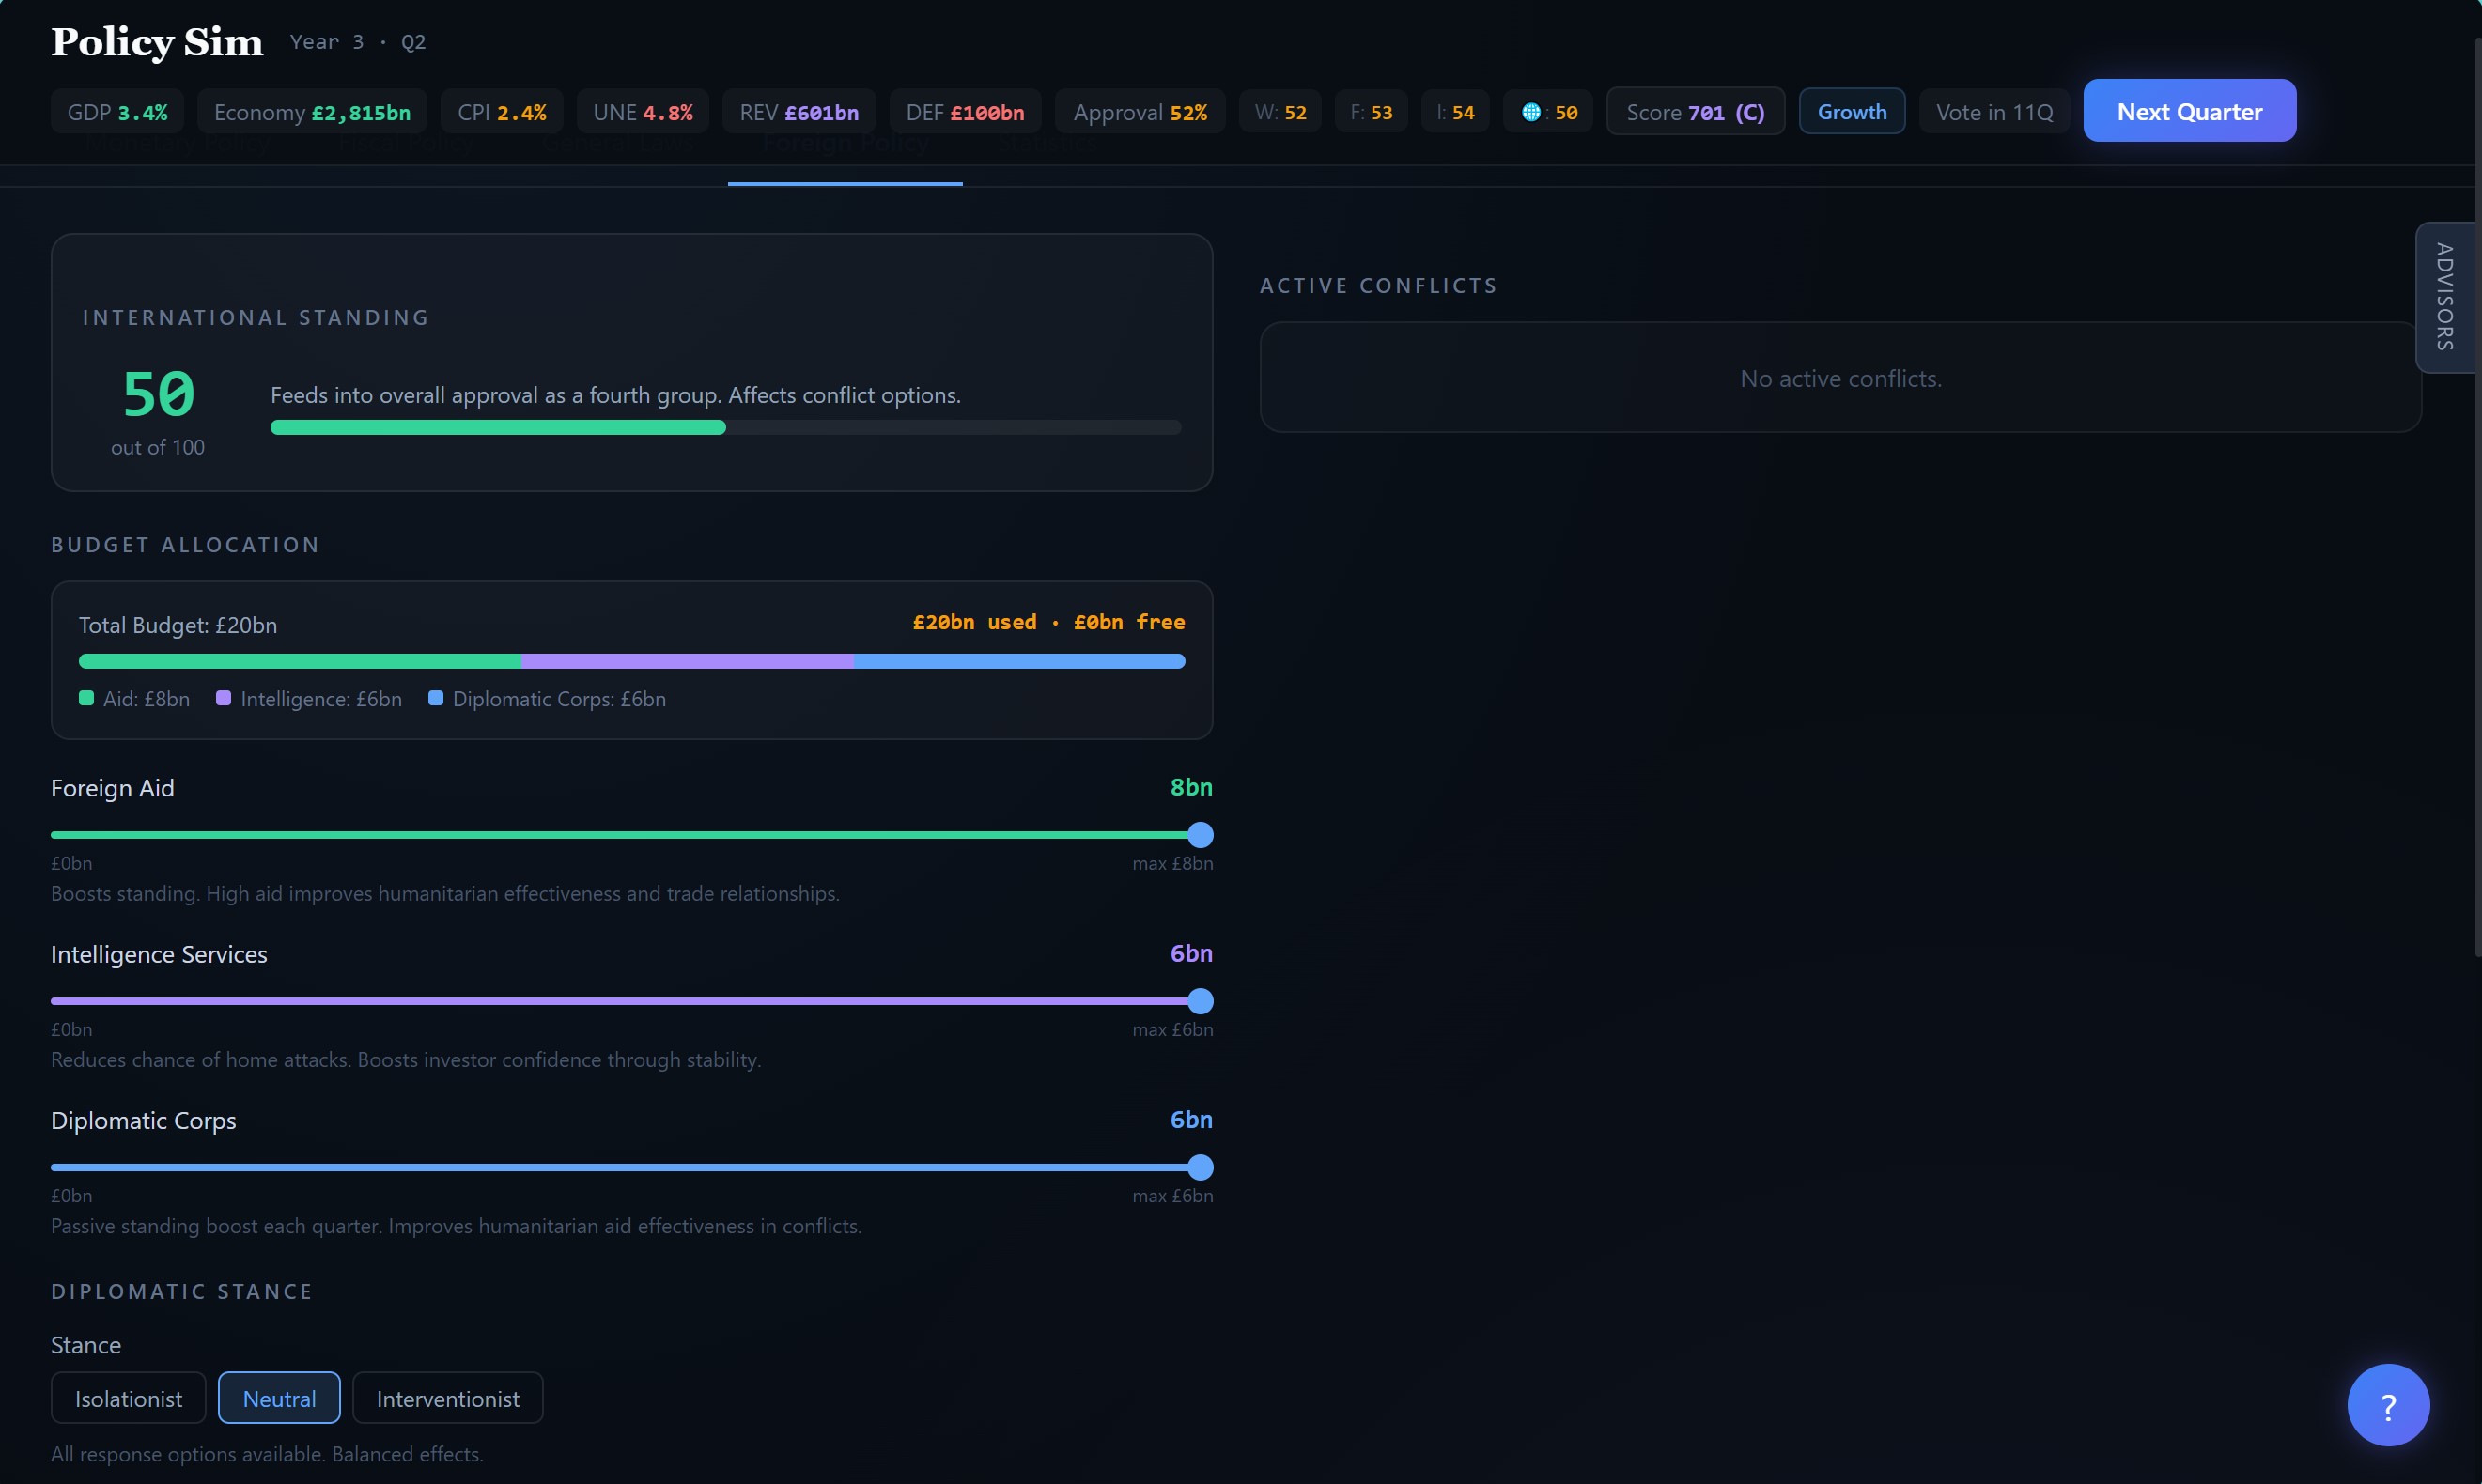
Task: Open the help question mark button
Action: click(x=2387, y=1405)
